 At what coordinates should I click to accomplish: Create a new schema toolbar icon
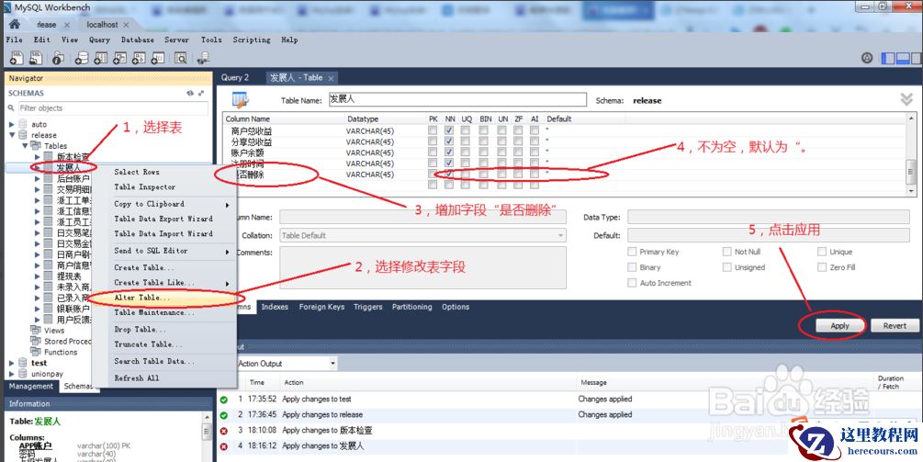click(x=82, y=58)
